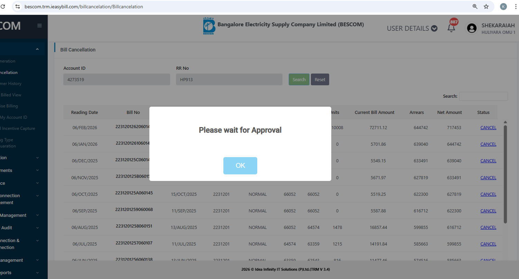Click the date 15/OCT/2025

(184, 194)
